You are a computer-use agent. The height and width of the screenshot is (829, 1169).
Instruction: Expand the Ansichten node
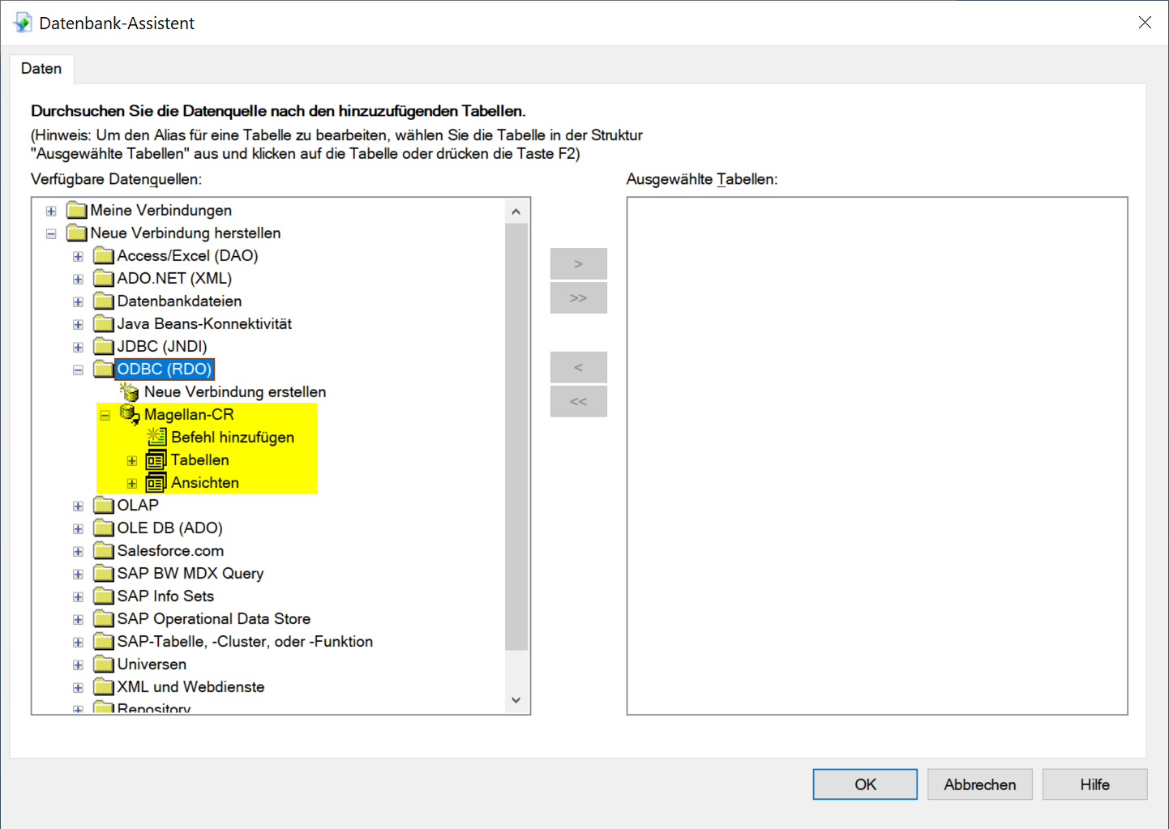131,484
